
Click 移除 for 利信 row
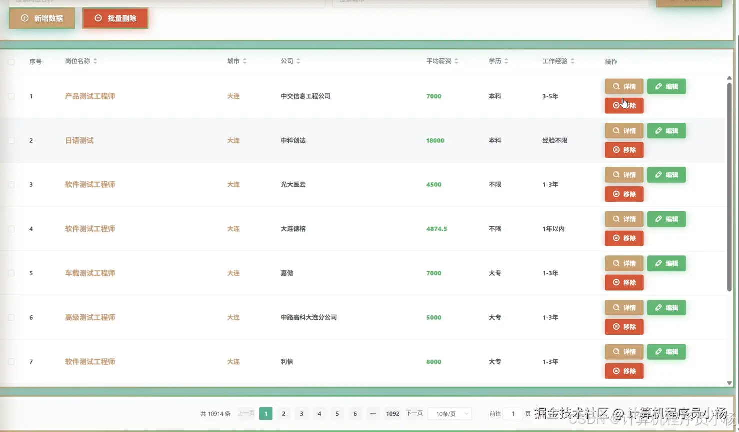[624, 371]
